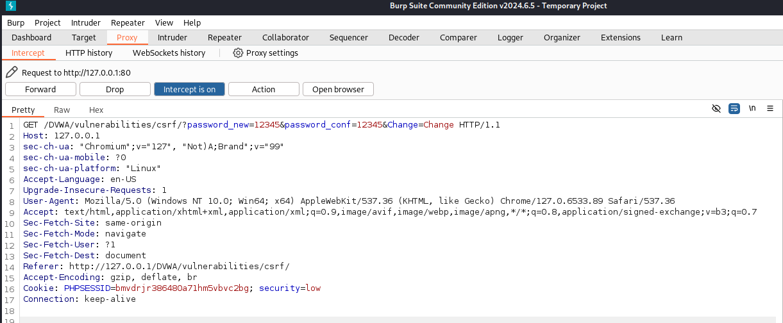This screenshot has width=783, height=323.
Task: Click the password_new parameter value 12345
Action: (x=267, y=124)
